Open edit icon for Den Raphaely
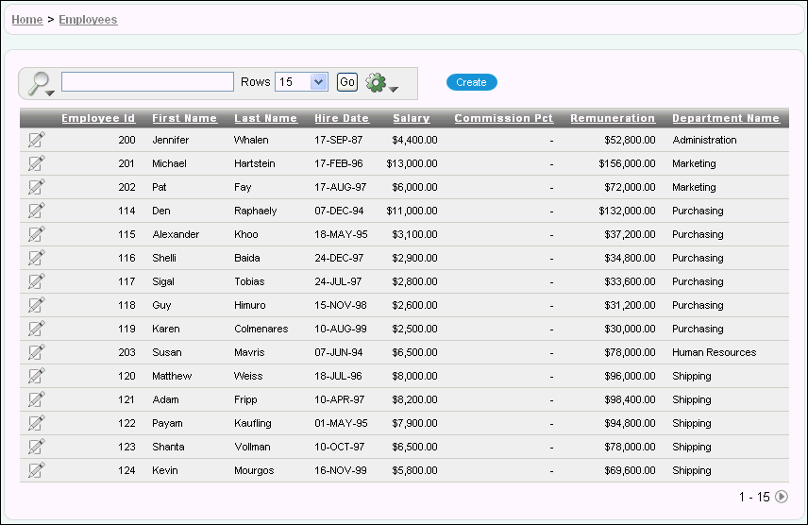Viewport: 808px width, 525px height. point(36,211)
